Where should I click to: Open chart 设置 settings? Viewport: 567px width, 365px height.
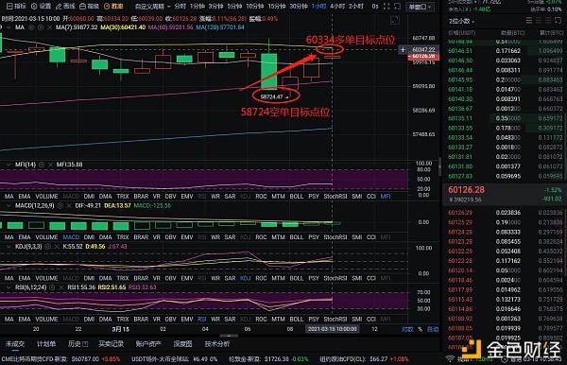coord(42,7)
